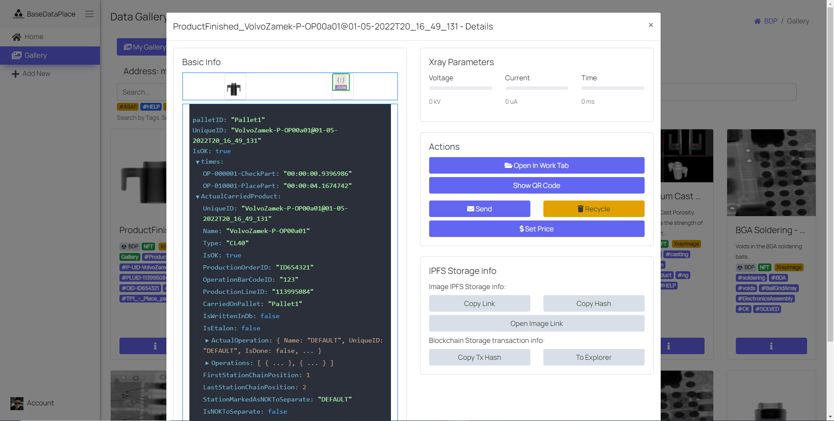This screenshot has height=421, width=834.
Task: Click the Open In Work Tab button
Action: coord(536,165)
